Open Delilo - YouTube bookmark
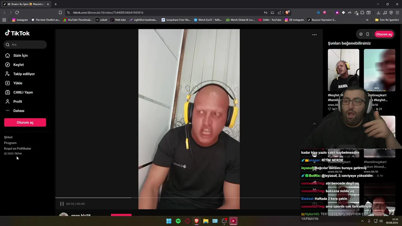This screenshot has height=226, width=402. pos(270,20)
